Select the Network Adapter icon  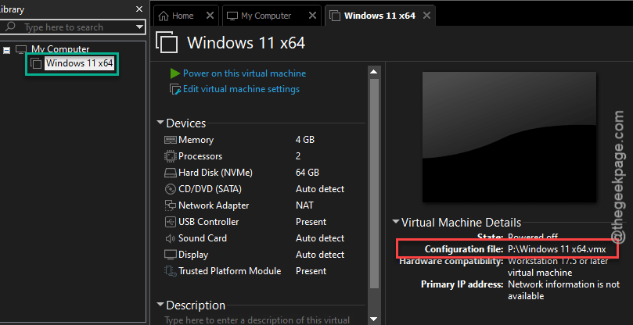[171, 205]
